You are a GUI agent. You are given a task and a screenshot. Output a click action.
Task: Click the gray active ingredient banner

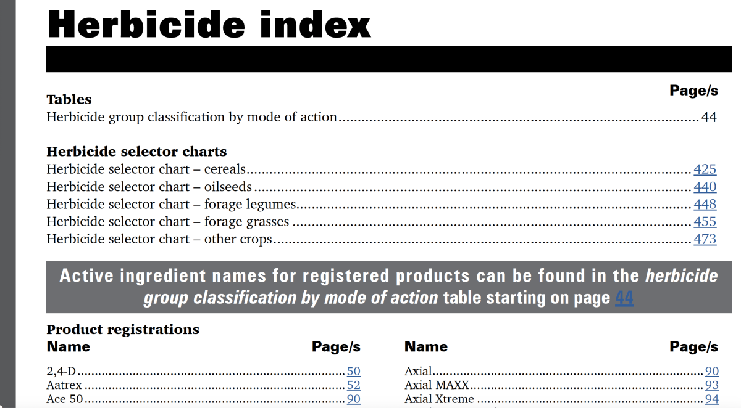click(389, 287)
